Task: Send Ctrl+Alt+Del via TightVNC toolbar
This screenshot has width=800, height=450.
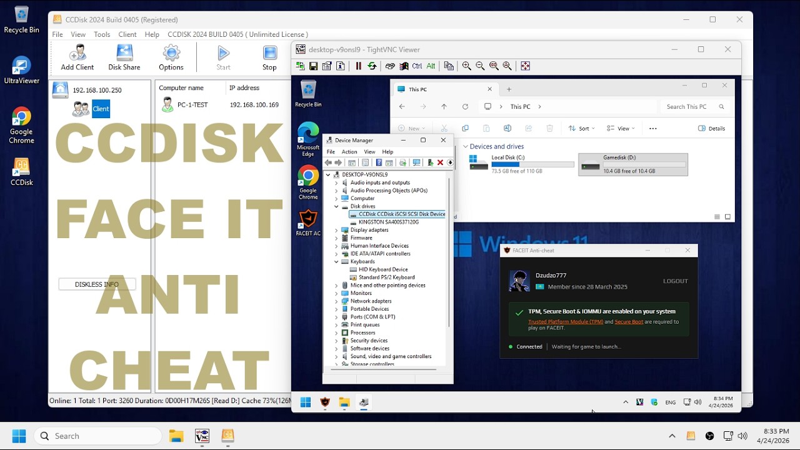Action: (x=390, y=66)
